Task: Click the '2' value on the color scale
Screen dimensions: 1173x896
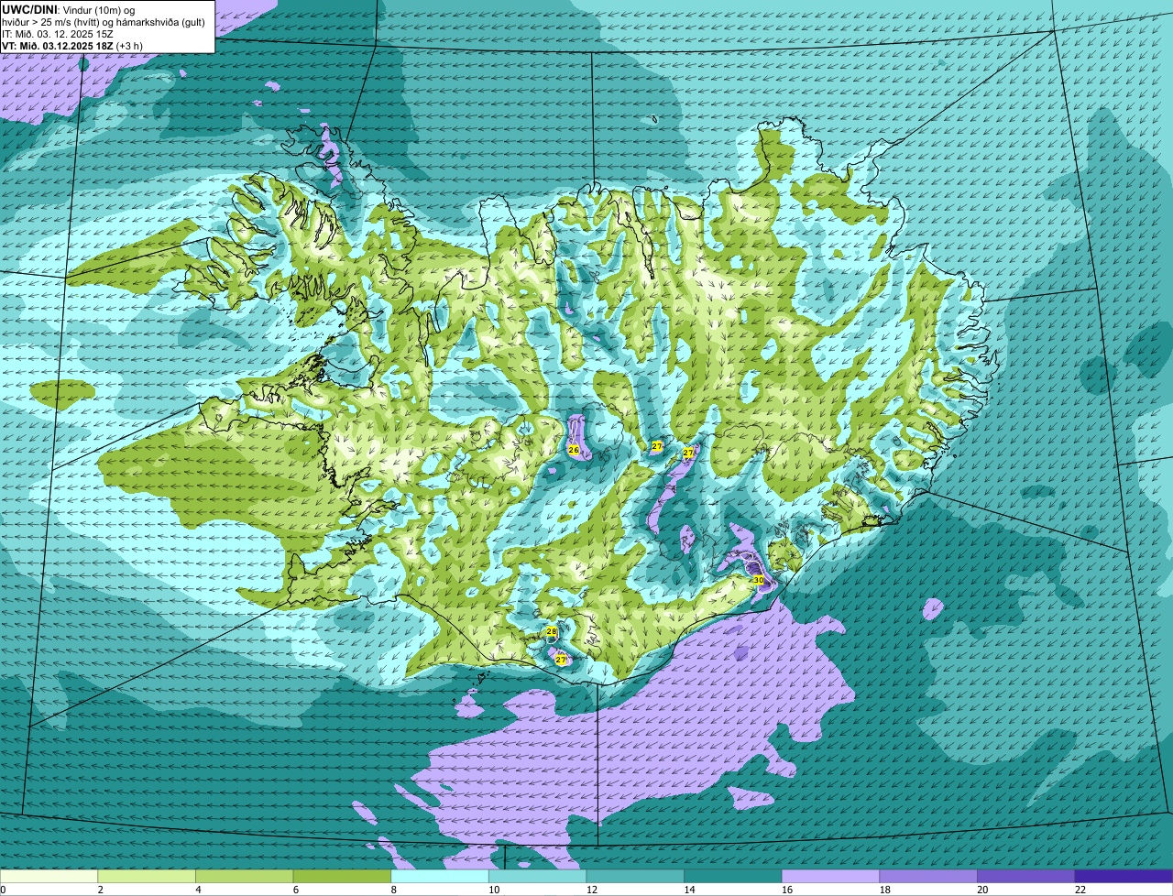Action: pos(100,890)
